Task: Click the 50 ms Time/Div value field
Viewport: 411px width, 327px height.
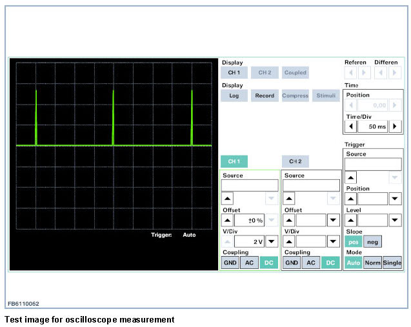Action: 374,126
